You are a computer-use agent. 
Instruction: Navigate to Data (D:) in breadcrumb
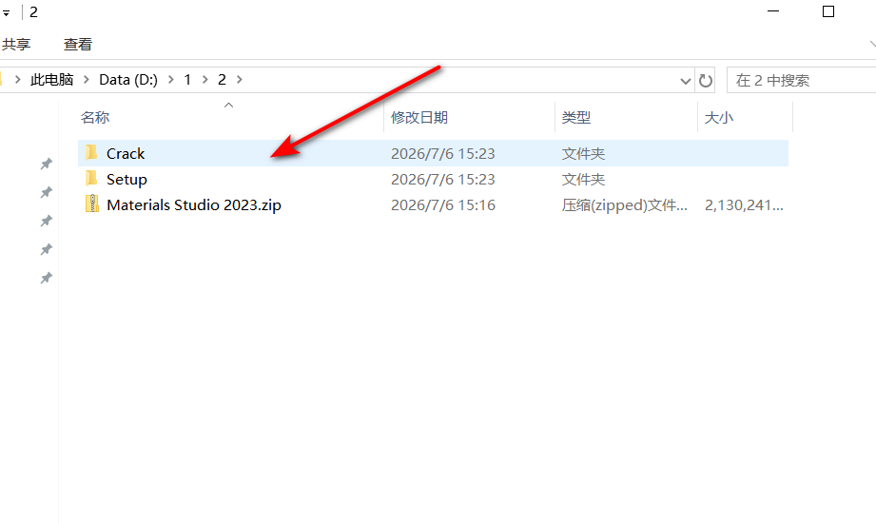[128, 80]
